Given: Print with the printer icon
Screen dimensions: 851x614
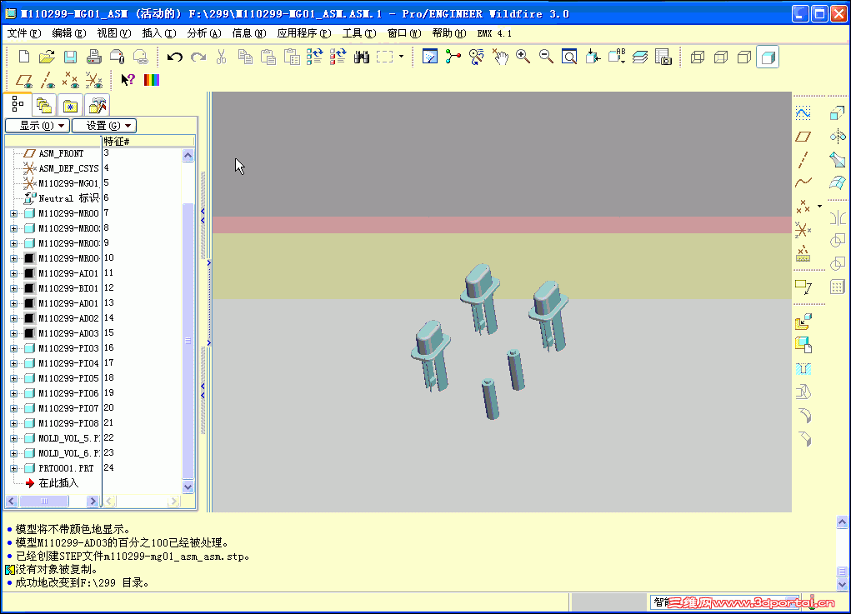Looking at the screenshot, I should point(94,57).
